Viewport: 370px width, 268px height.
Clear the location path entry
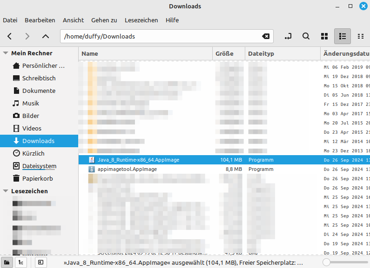(x=265, y=36)
